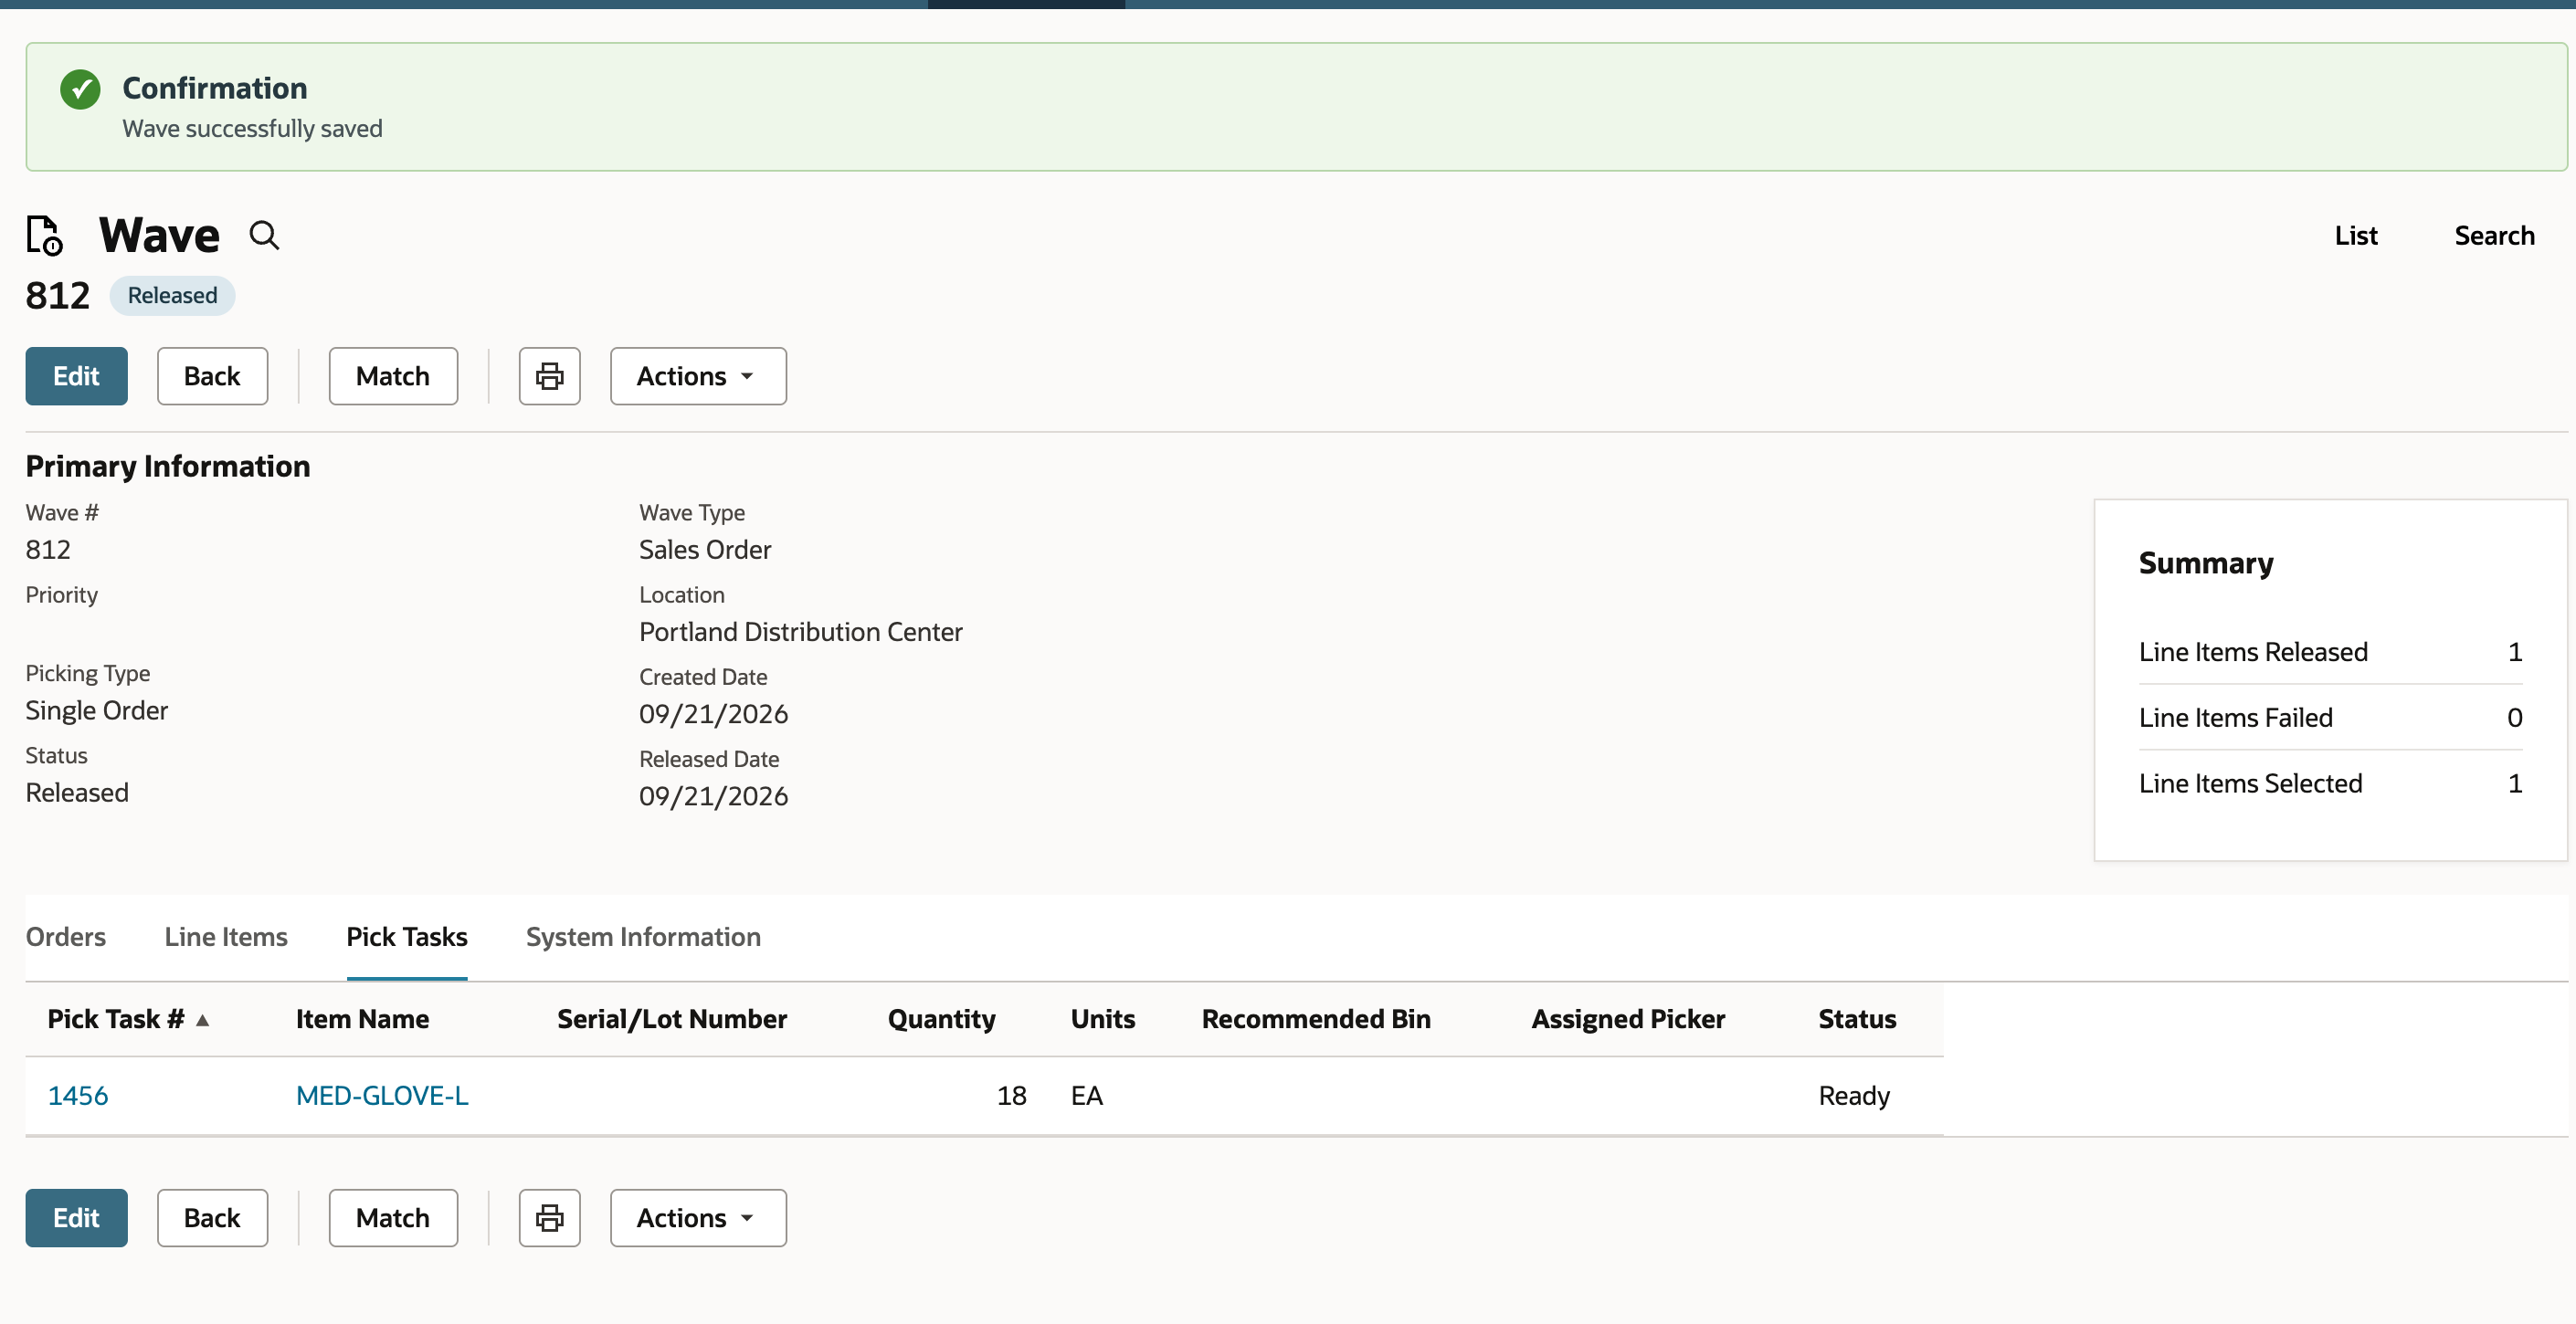
Task: Click the Status column header in table
Action: click(x=1857, y=1019)
